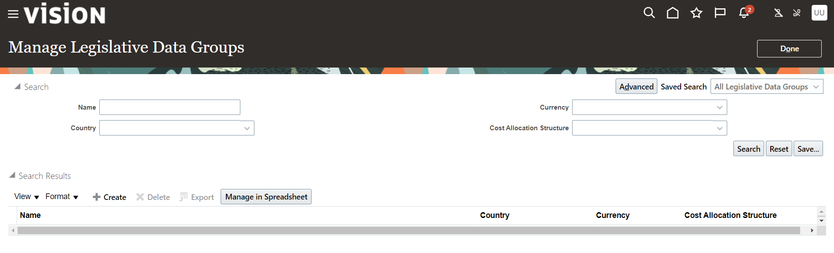Open the UU user profile menu
Viewport: 834px width, 253px height.
[819, 13]
